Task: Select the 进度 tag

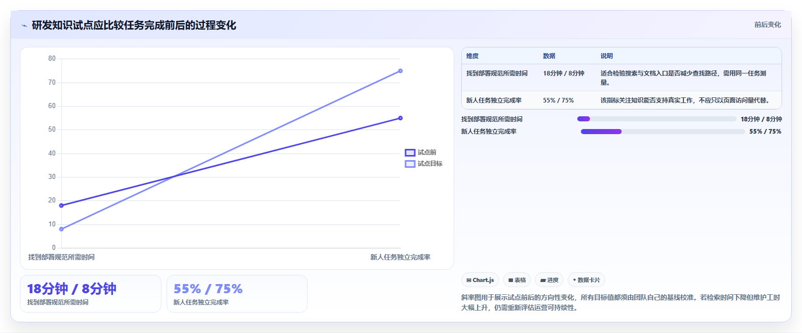Action: click(x=549, y=280)
